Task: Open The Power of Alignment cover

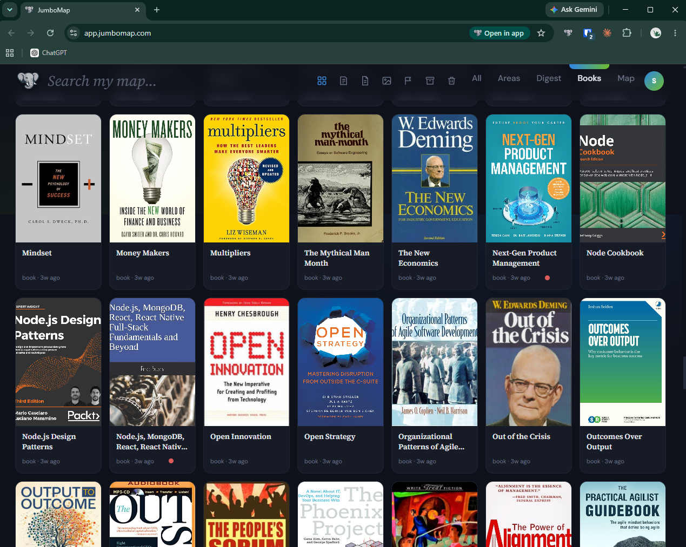Action: coord(529,514)
